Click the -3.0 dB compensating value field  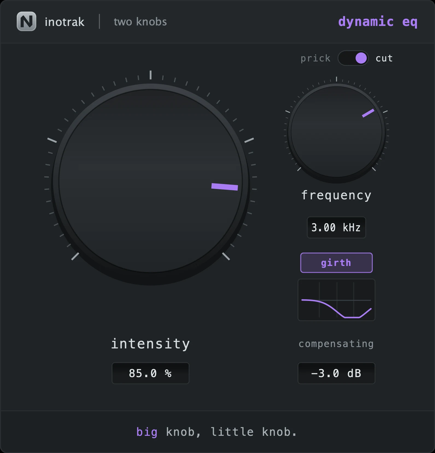336,373
